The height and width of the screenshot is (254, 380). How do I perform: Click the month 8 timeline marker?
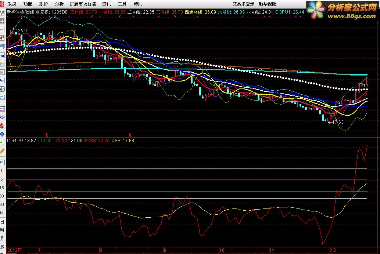pos(101,250)
